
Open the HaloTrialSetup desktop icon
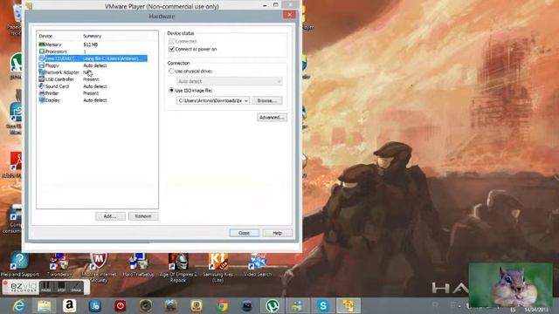click(x=138, y=264)
